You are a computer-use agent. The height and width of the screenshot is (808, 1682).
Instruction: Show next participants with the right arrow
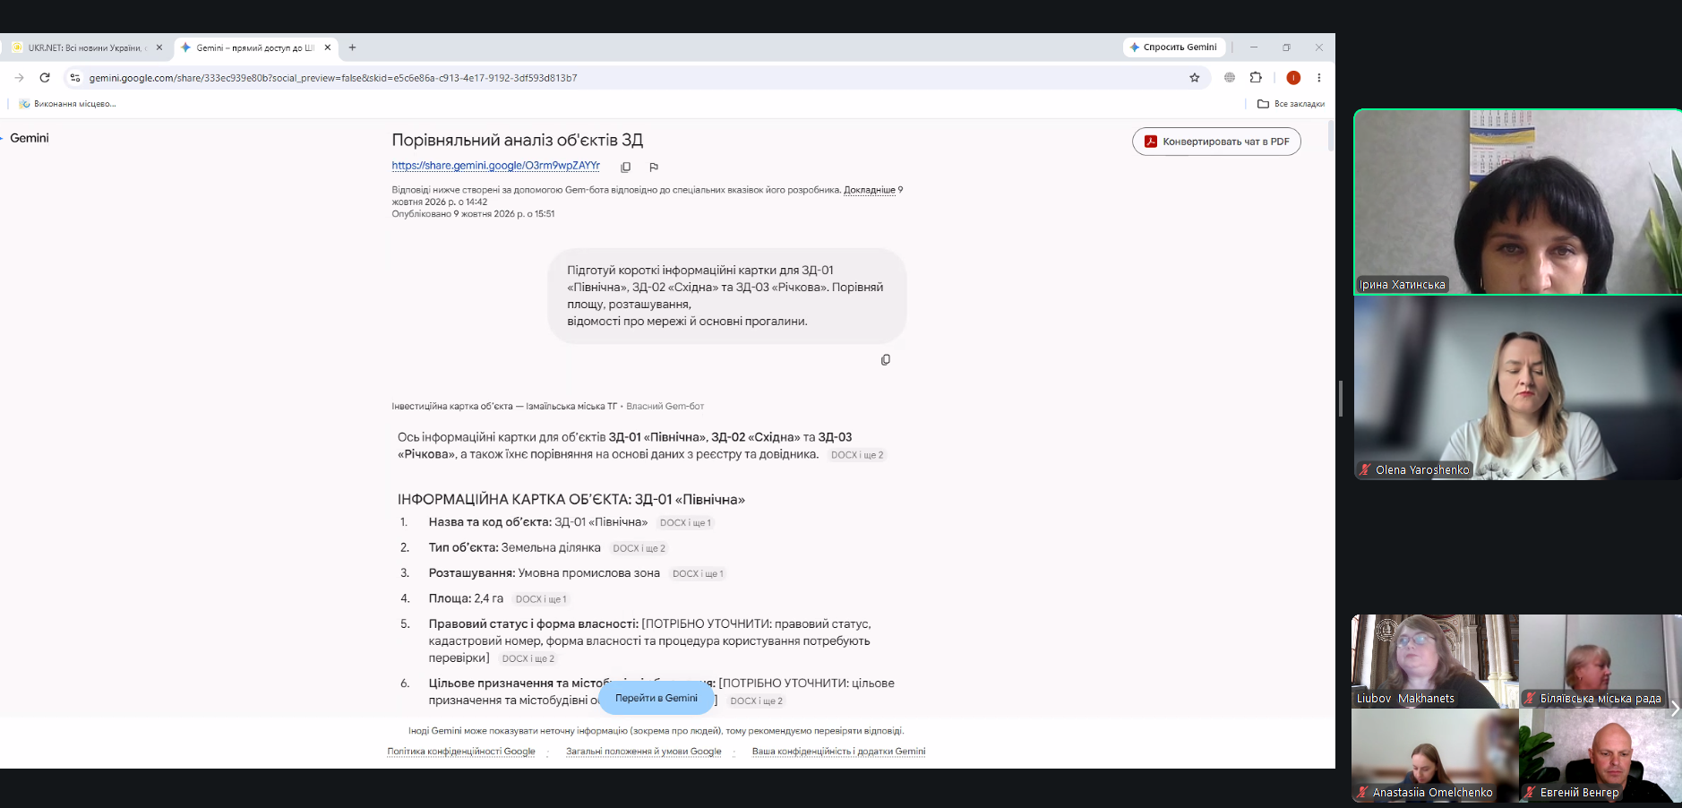point(1674,709)
